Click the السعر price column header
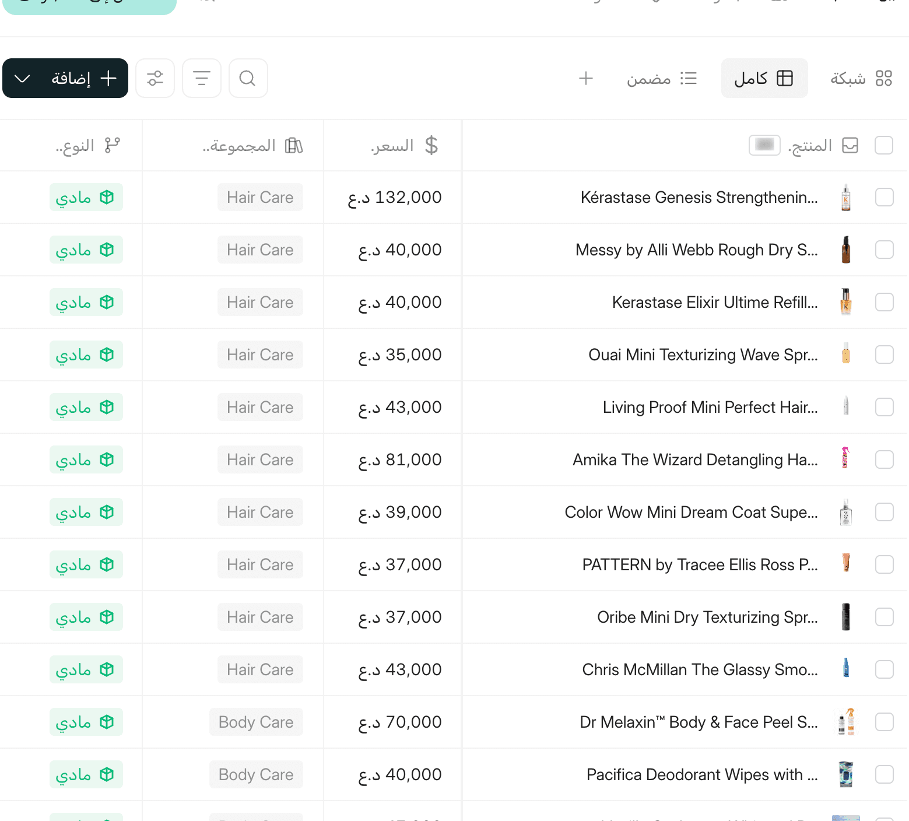Image resolution: width=909 pixels, height=821 pixels. pos(392,145)
